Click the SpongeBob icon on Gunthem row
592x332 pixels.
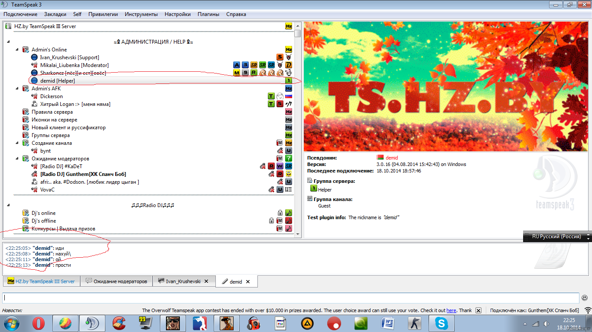click(289, 174)
